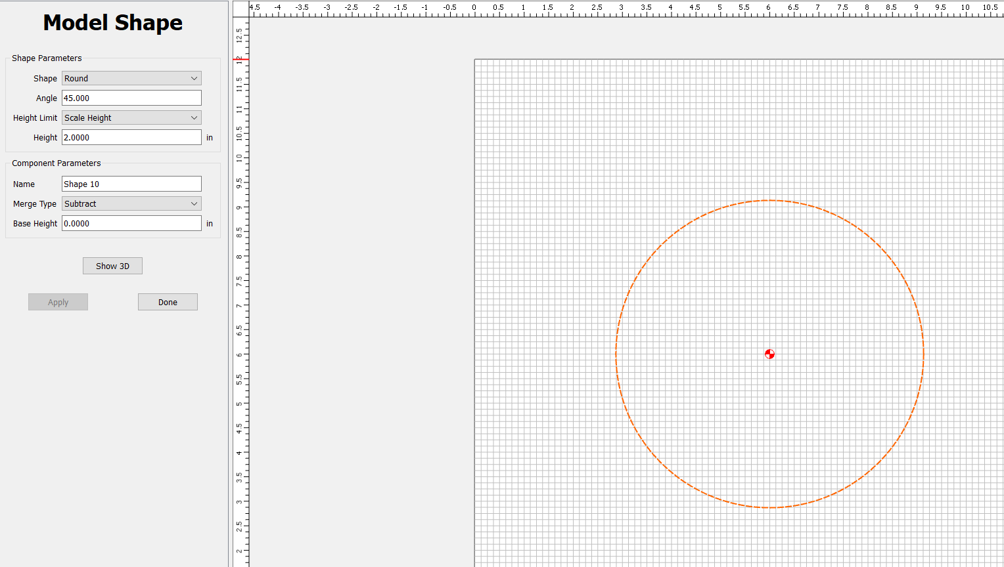Open the Shape dropdown set to Round

(x=131, y=78)
